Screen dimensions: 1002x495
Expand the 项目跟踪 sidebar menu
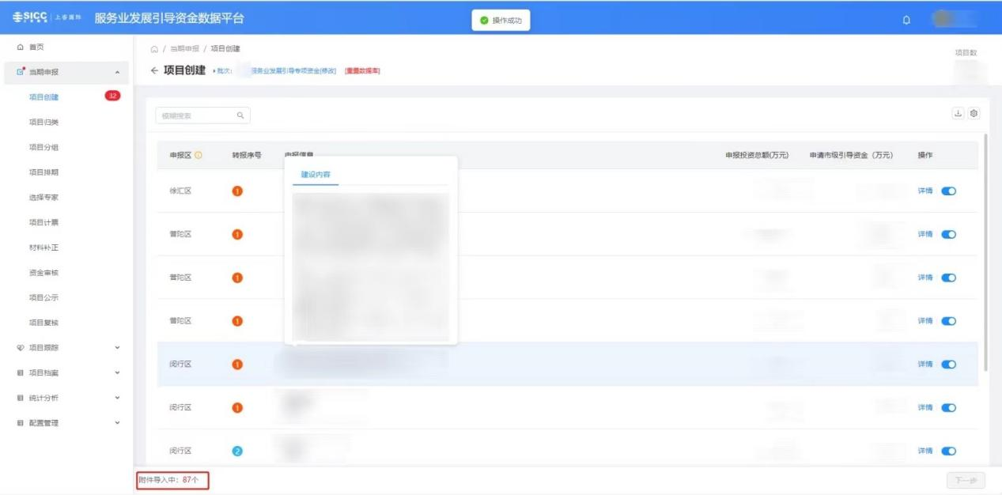pos(117,347)
